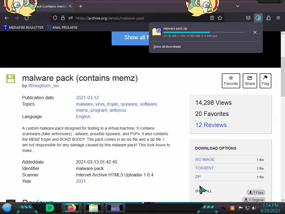This screenshot has height=214, width=285.
Task: Click the Firefox taskbar icon
Action: pos(72,208)
